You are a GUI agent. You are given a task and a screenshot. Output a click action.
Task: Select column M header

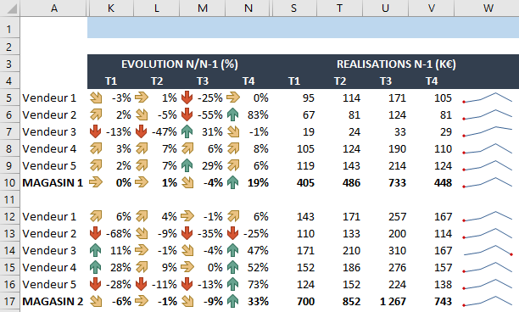coord(203,8)
